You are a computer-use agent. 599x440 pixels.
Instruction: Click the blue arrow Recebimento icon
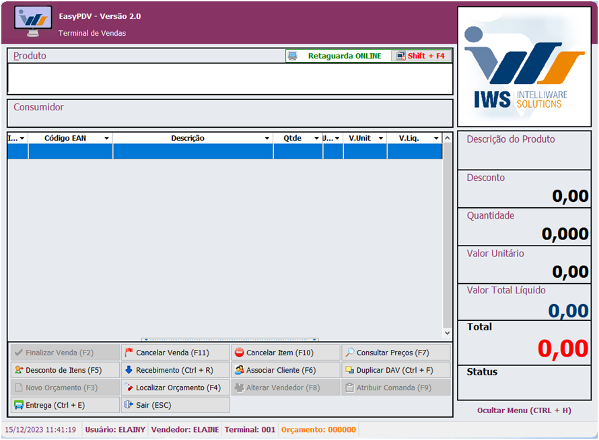pyautogui.click(x=129, y=370)
